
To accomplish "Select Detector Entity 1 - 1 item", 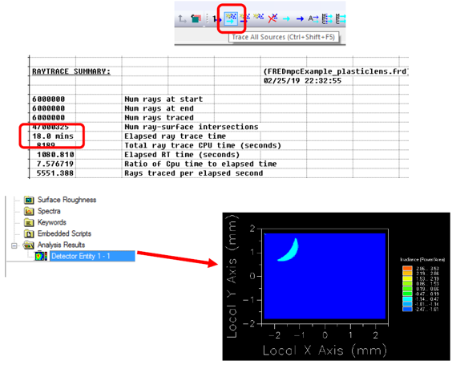I will click(x=81, y=256).
